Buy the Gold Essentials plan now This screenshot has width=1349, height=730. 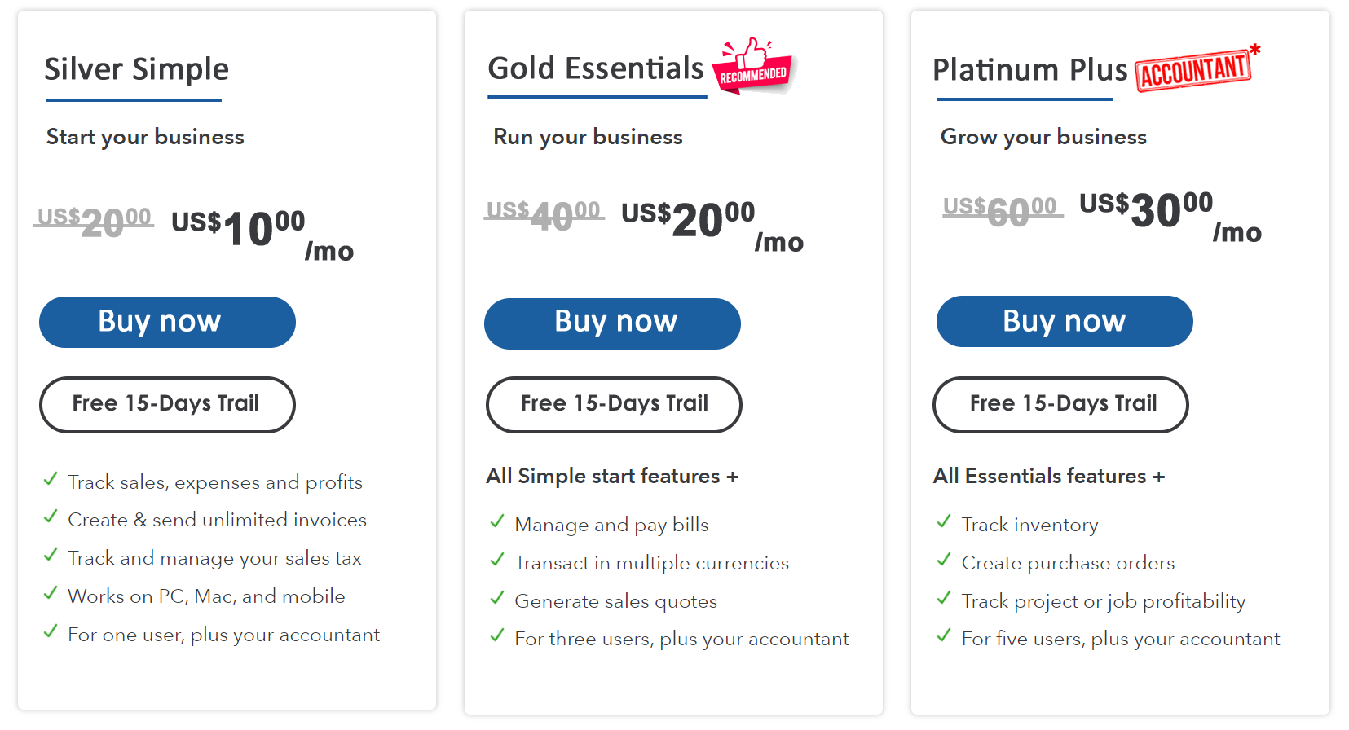coord(612,323)
